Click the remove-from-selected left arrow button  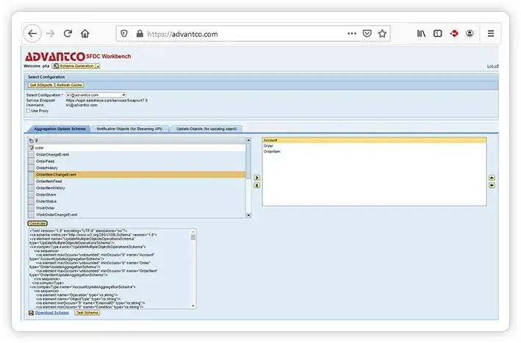(x=256, y=186)
